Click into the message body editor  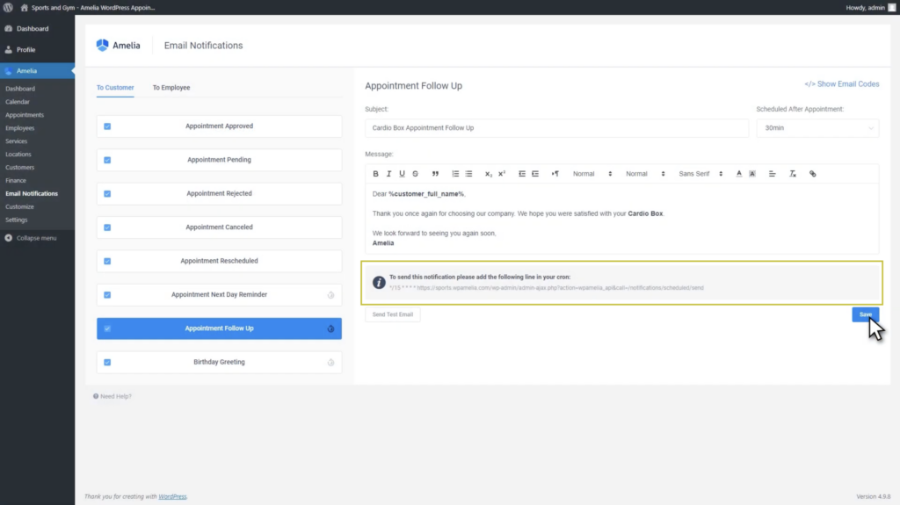point(621,218)
